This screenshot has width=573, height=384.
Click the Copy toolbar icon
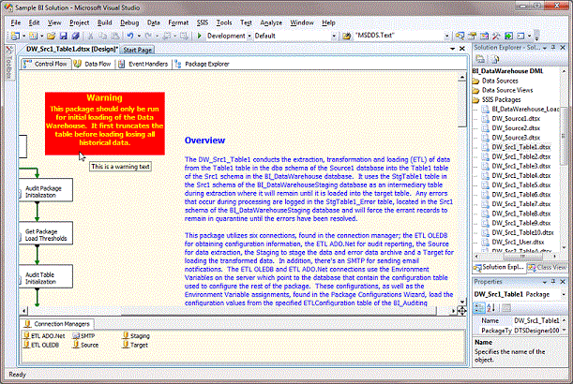102,36
